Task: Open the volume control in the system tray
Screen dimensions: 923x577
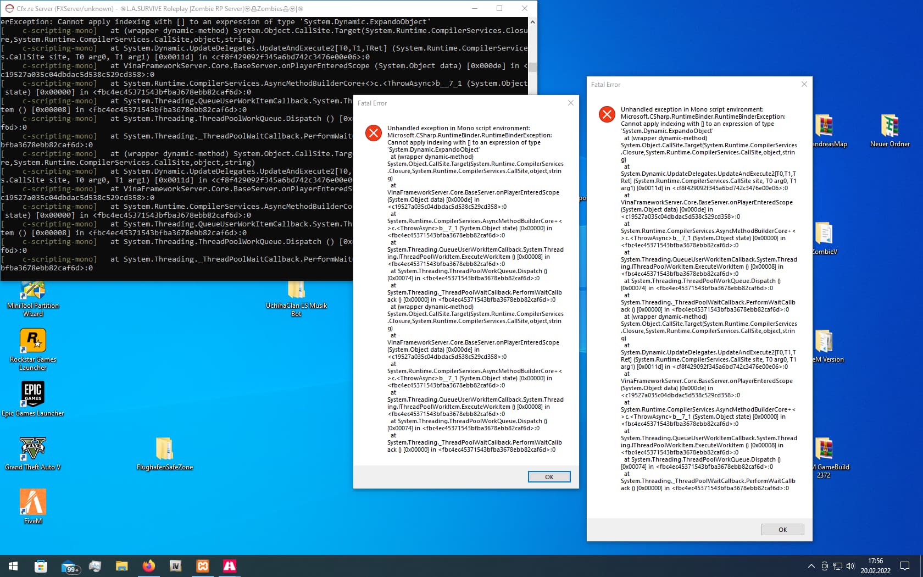Action: tap(850, 566)
